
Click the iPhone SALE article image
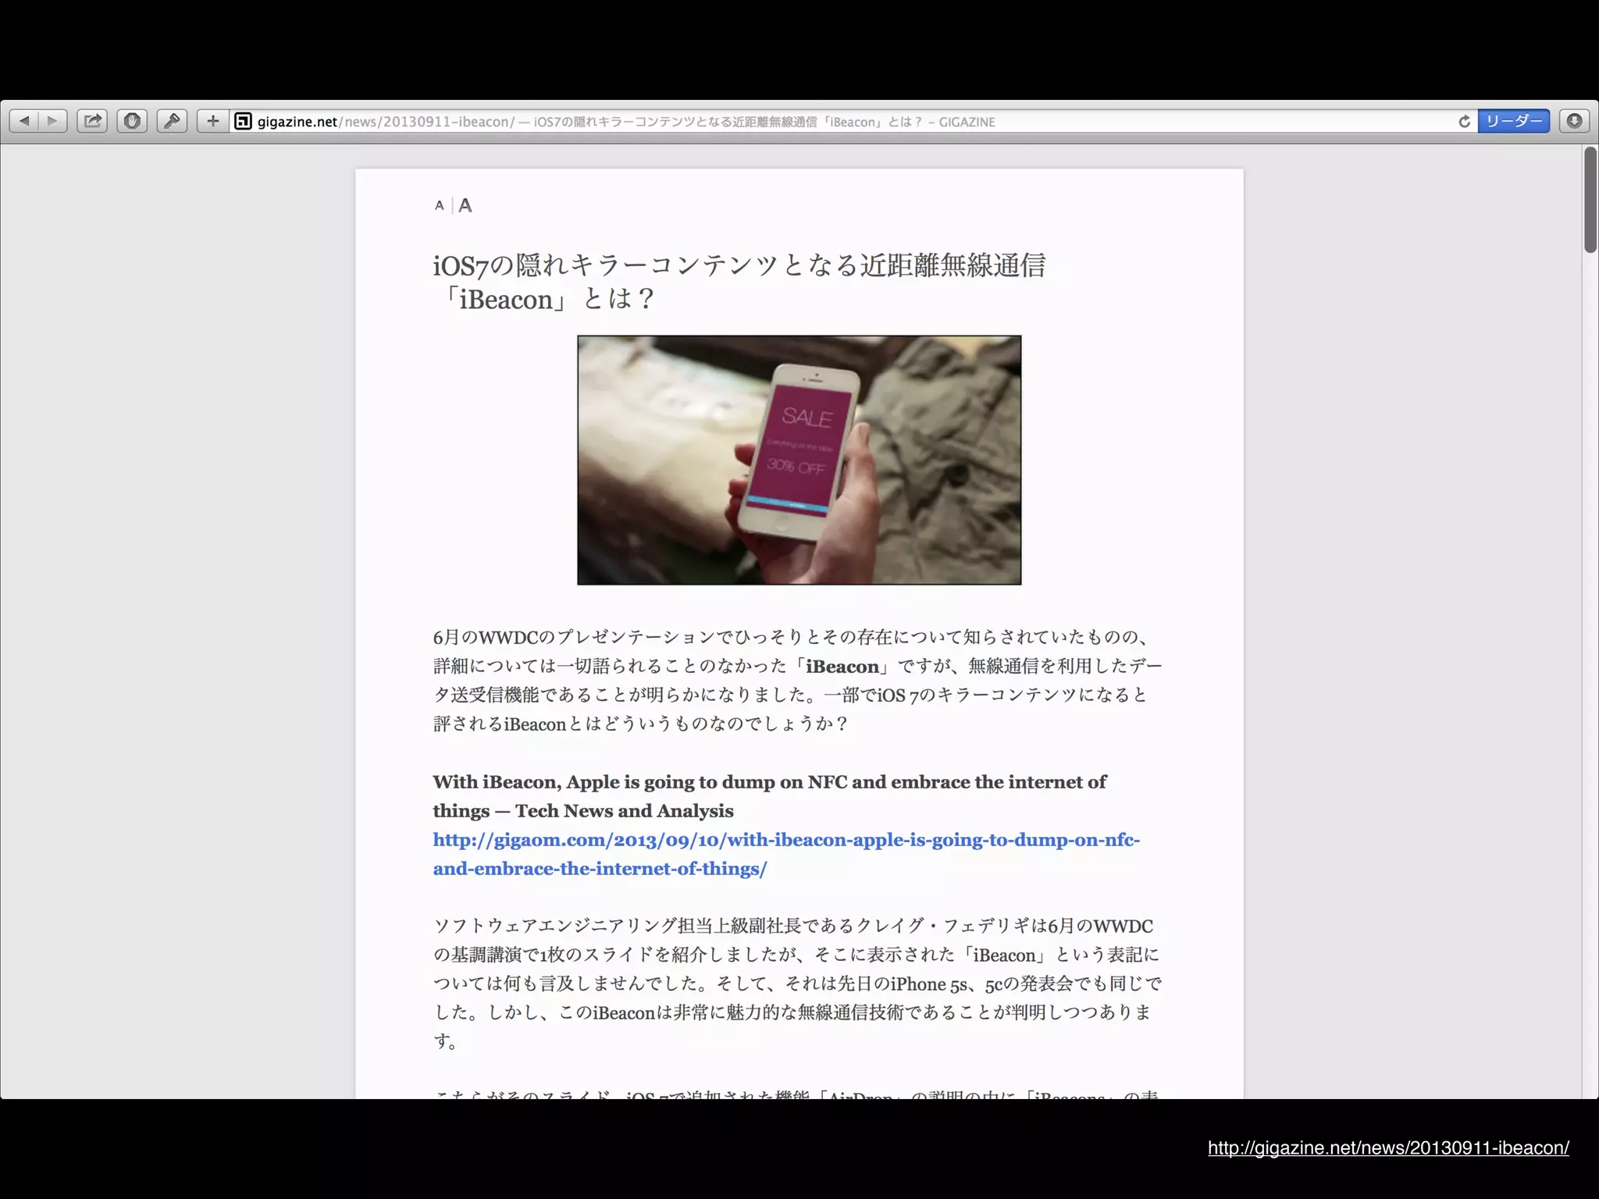point(799,460)
